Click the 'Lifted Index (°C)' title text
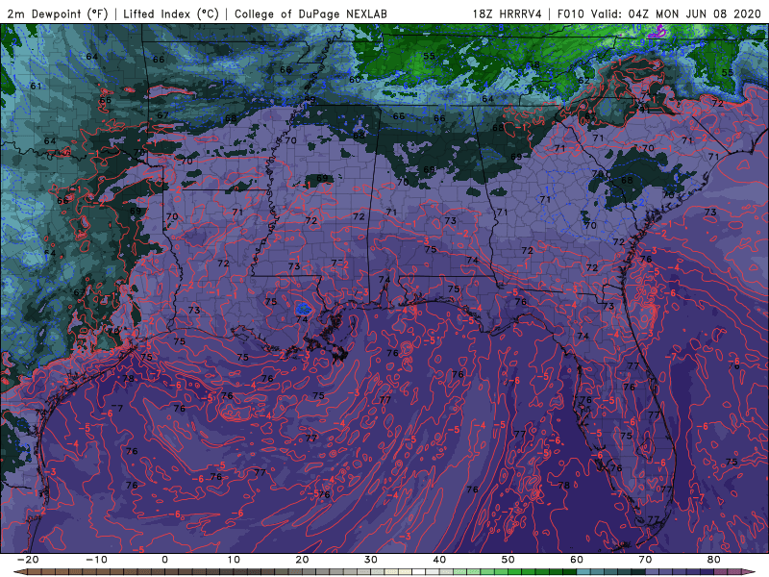769x577 pixels. coord(171,13)
